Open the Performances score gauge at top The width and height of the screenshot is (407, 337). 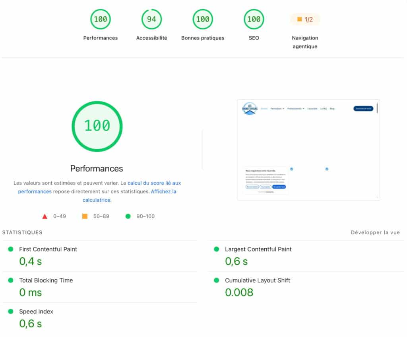[101, 19]
